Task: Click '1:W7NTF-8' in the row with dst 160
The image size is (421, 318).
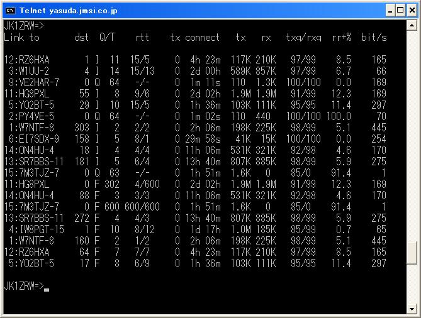Action: click(x=31, y=241)
